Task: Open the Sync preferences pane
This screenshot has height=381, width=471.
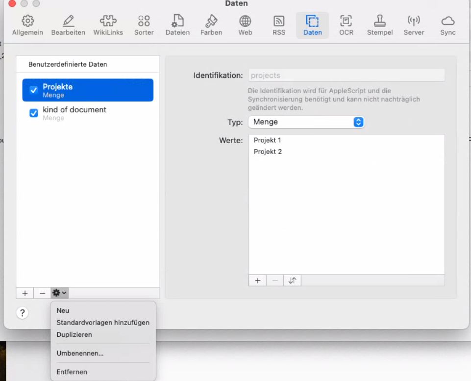Action: coord(447,25)
